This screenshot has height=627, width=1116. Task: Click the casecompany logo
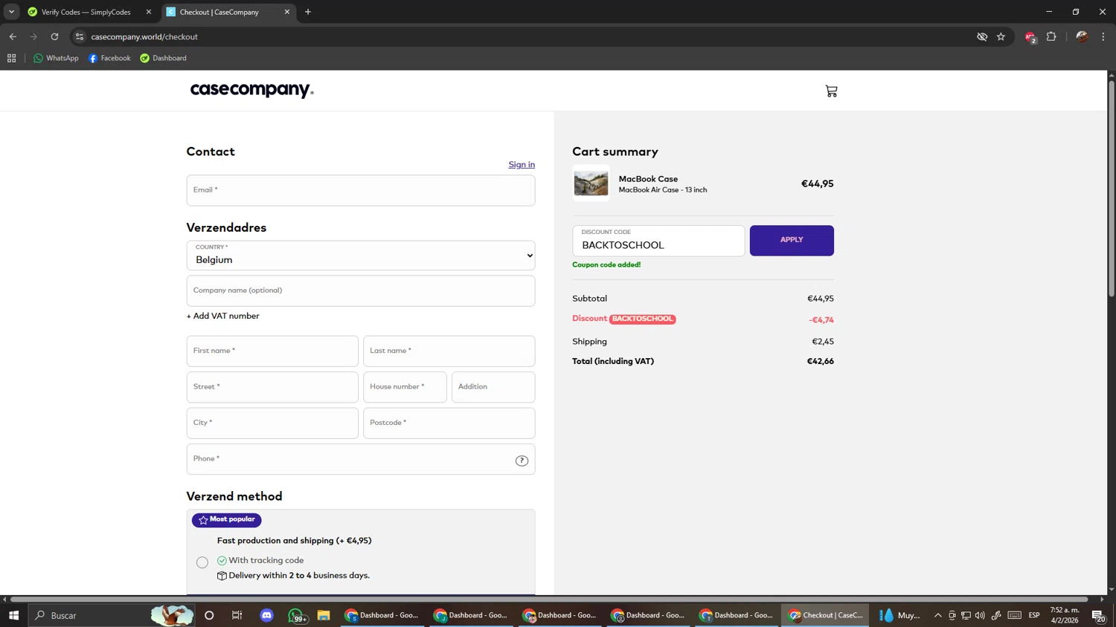click(251, 90)
